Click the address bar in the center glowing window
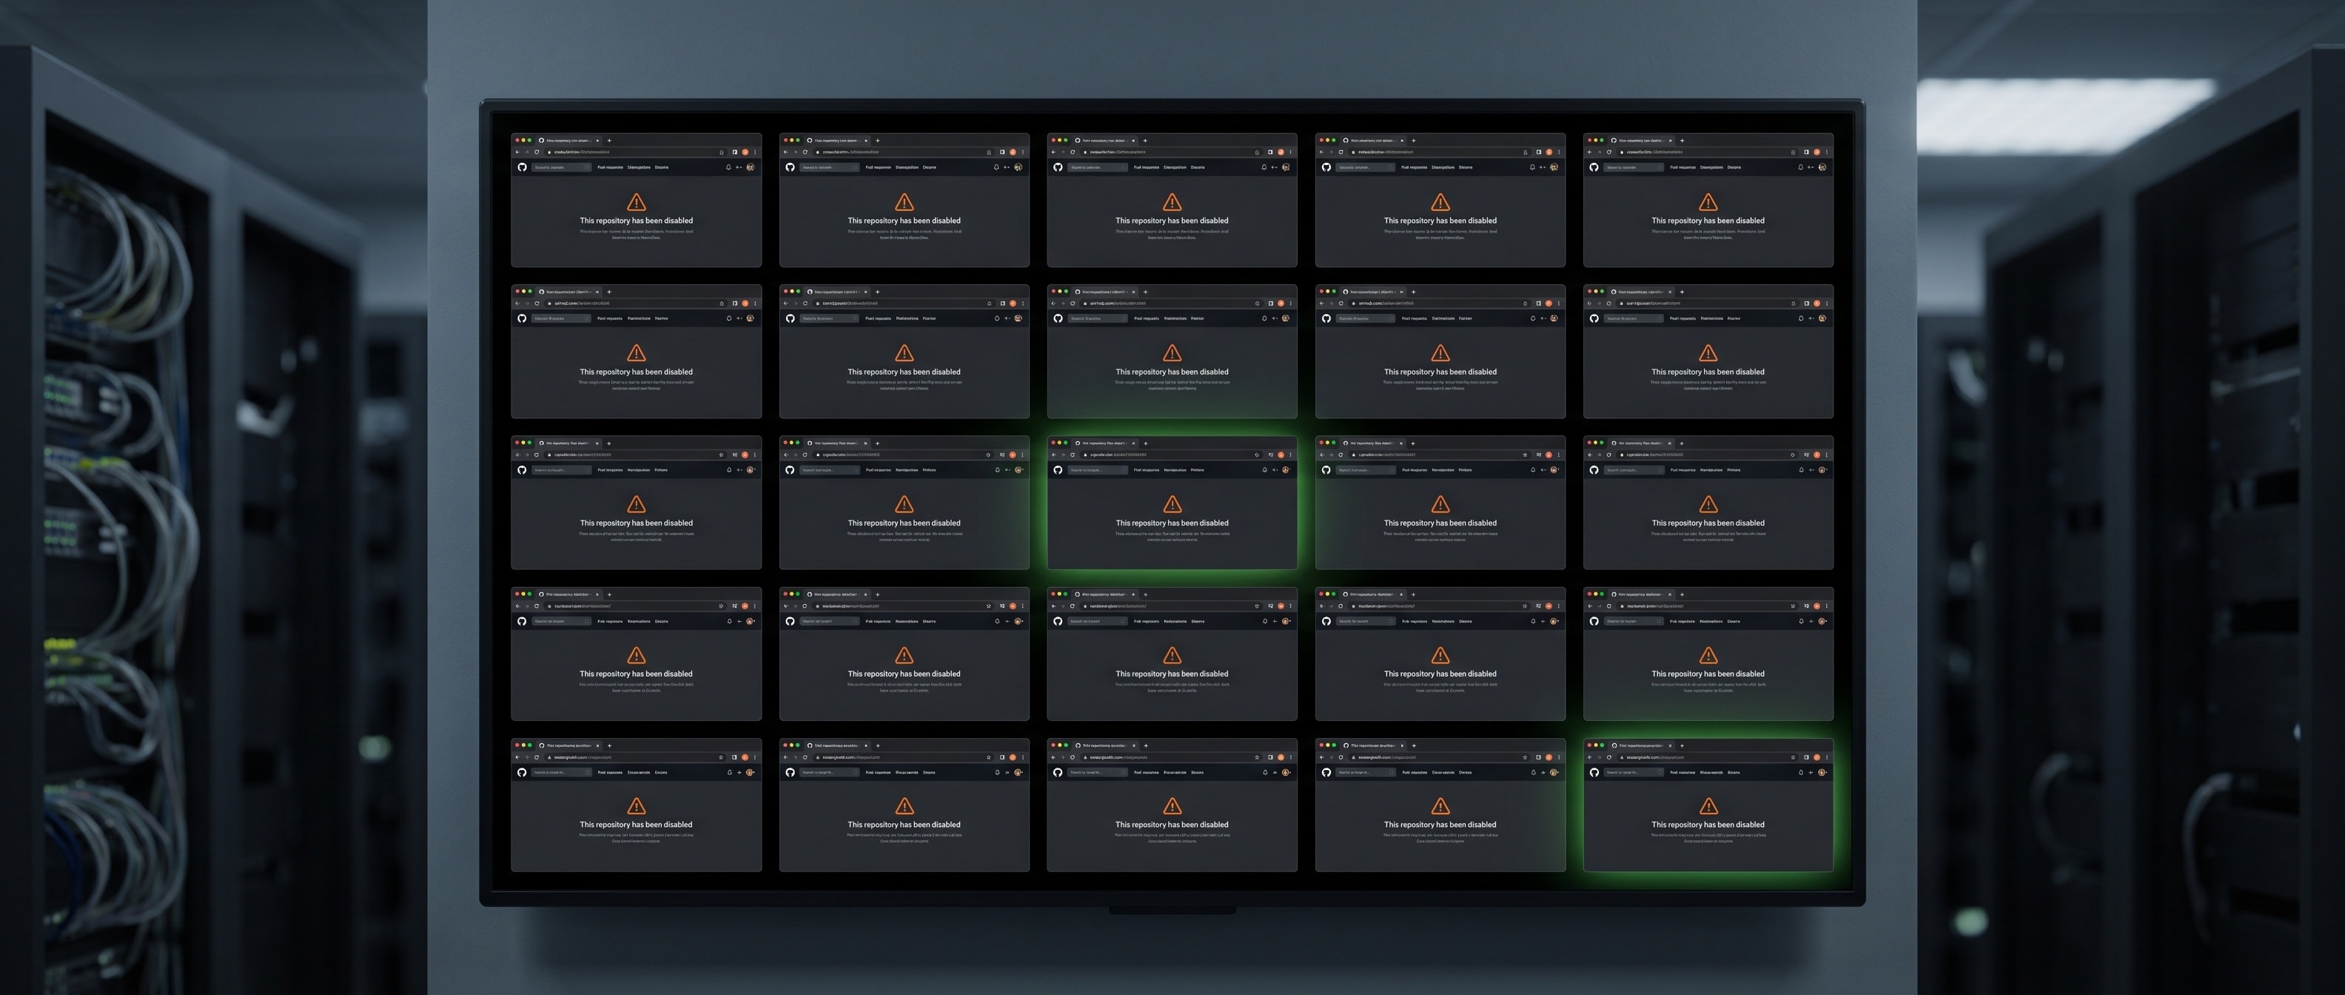This screenshot has height=995, width=2345. point(1172,455)
